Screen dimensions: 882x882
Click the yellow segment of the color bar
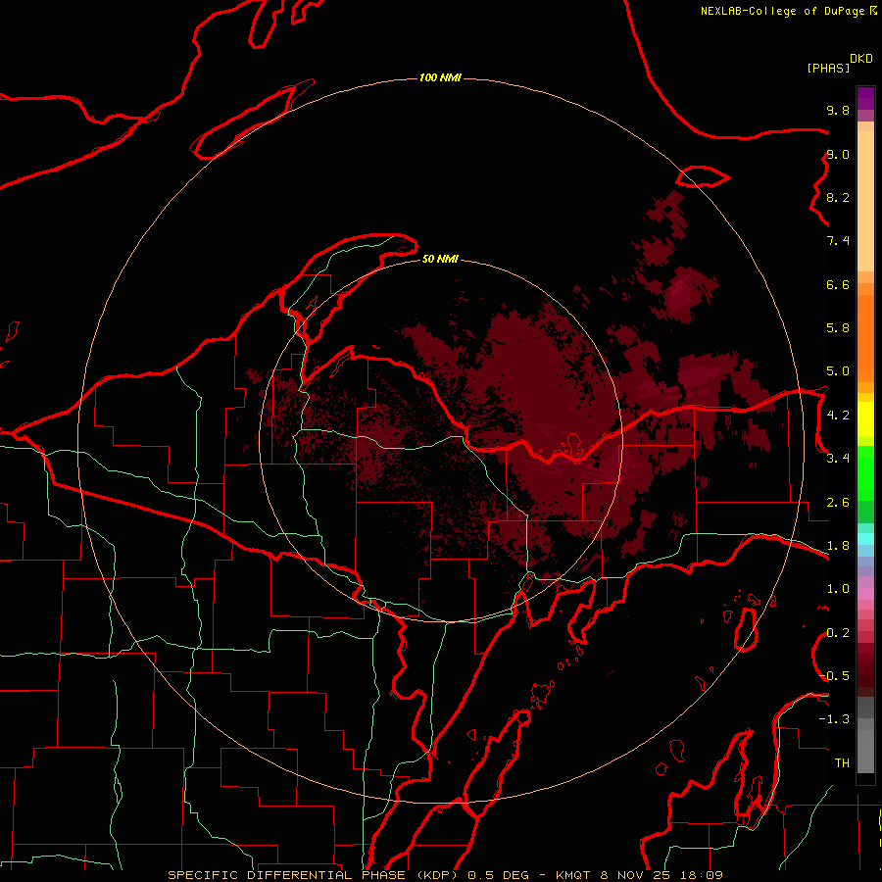[865, 419]
